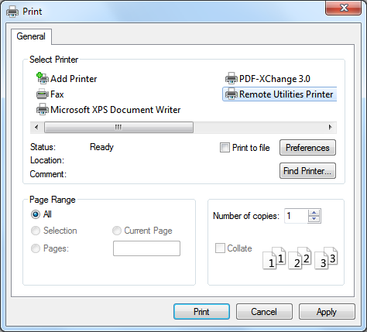The height and width of the screenshot is (332, 367).
Task: Increase number of copies with up arrow
Action: 314,213
